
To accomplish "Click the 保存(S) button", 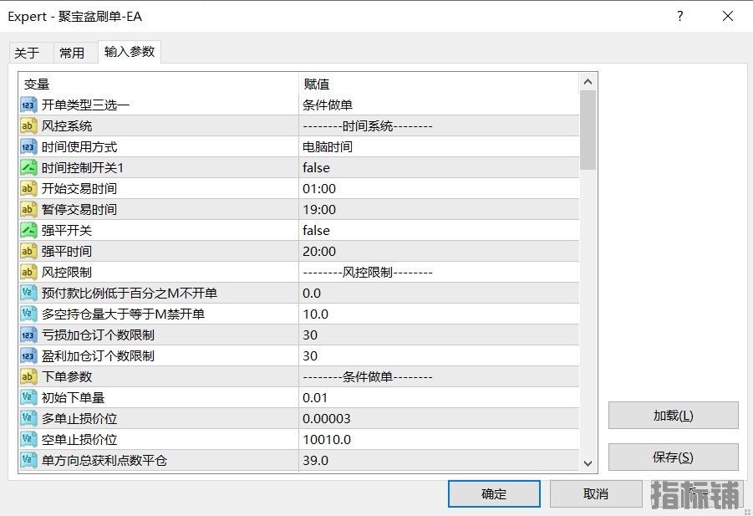I will pos(673,457).
